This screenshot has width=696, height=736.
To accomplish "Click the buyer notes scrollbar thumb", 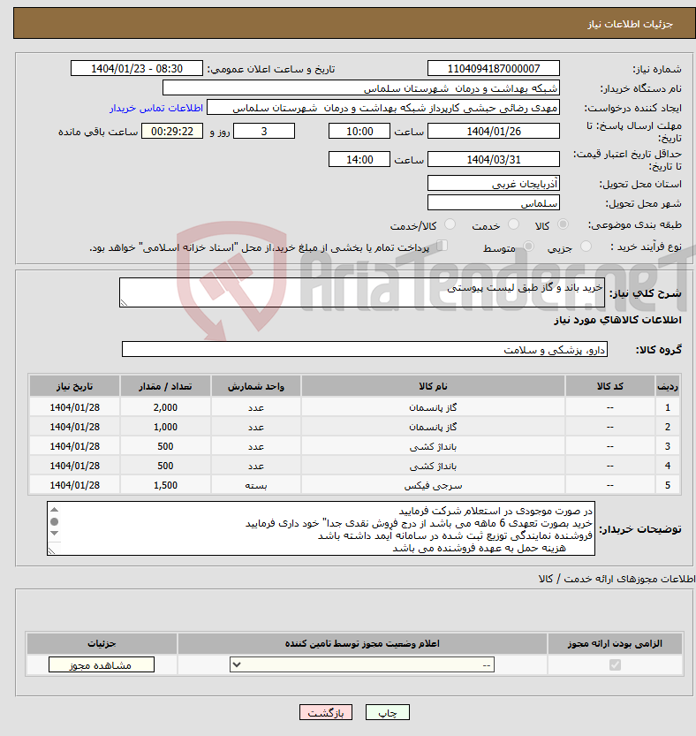I will [x=55, y=521].
